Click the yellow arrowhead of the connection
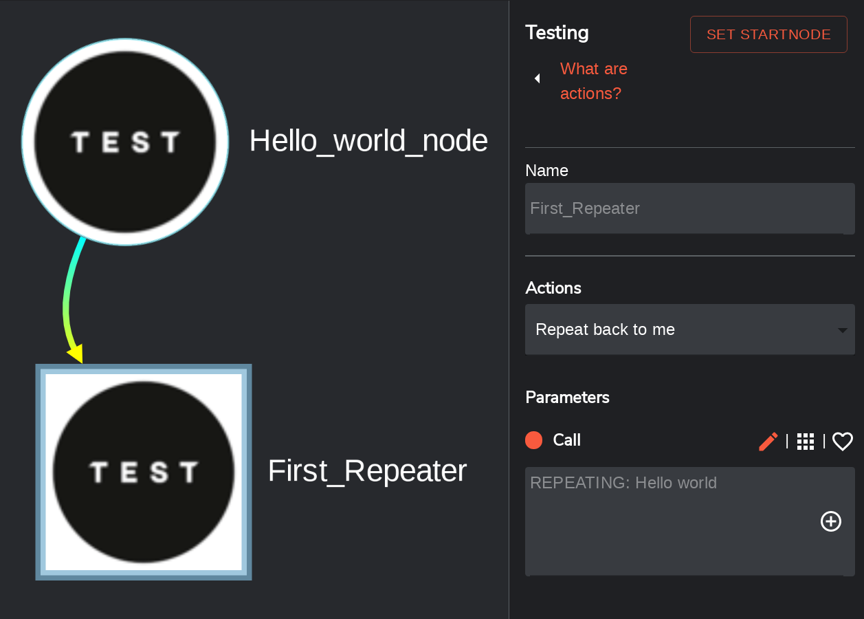This screenshot has height=619, width=864. [x=76, y=354]
